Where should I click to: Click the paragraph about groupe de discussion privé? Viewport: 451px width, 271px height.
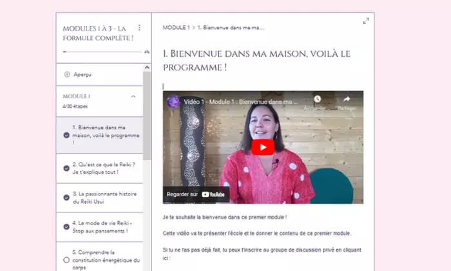(x=262, y=254)
